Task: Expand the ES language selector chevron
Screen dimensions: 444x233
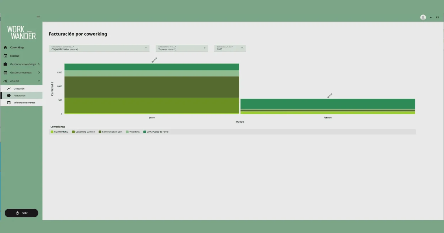Action: 430,17
